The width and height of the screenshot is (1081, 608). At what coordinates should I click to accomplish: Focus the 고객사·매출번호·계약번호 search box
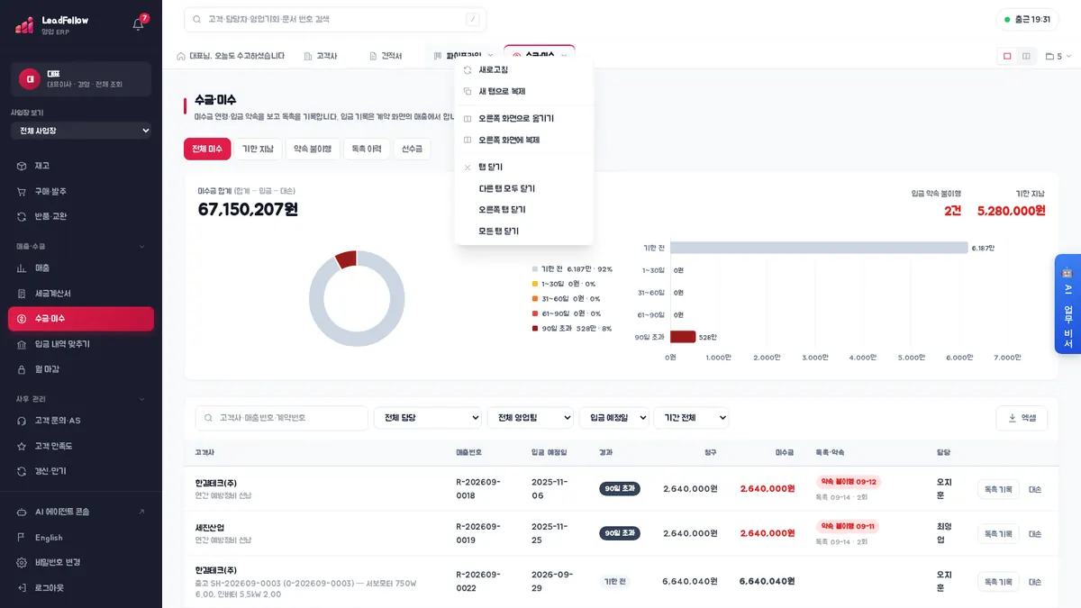pos(282,418)
